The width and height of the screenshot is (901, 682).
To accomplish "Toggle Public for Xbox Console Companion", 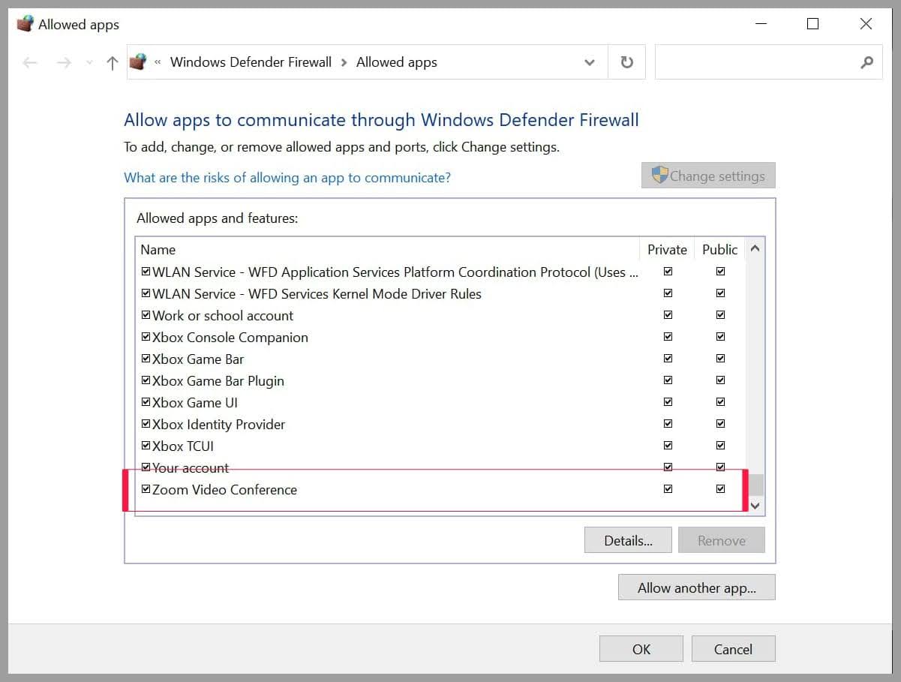I will click(x=720, y=337).
